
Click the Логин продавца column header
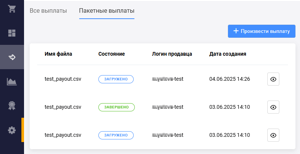pos(172,54)
